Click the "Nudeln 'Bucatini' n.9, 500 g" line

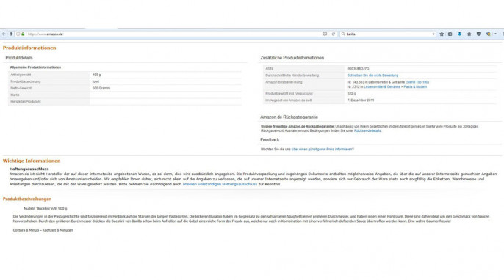pos(46,208)
